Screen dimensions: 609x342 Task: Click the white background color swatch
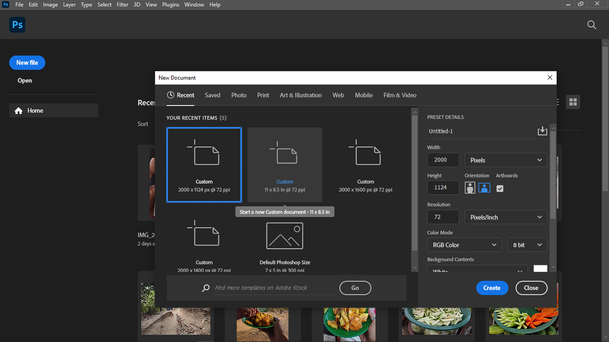(x=540, y=269)
